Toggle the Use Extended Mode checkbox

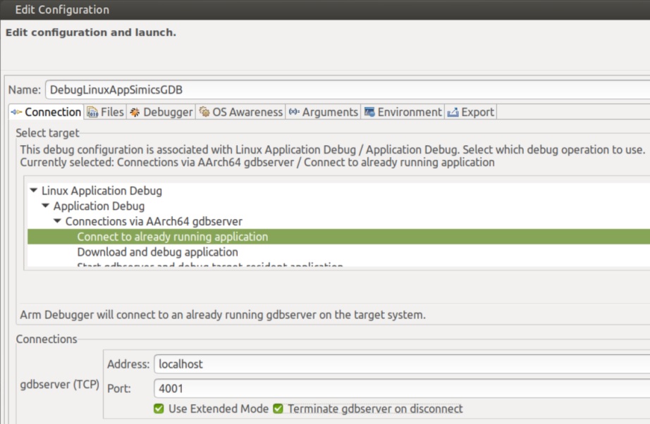159,409
